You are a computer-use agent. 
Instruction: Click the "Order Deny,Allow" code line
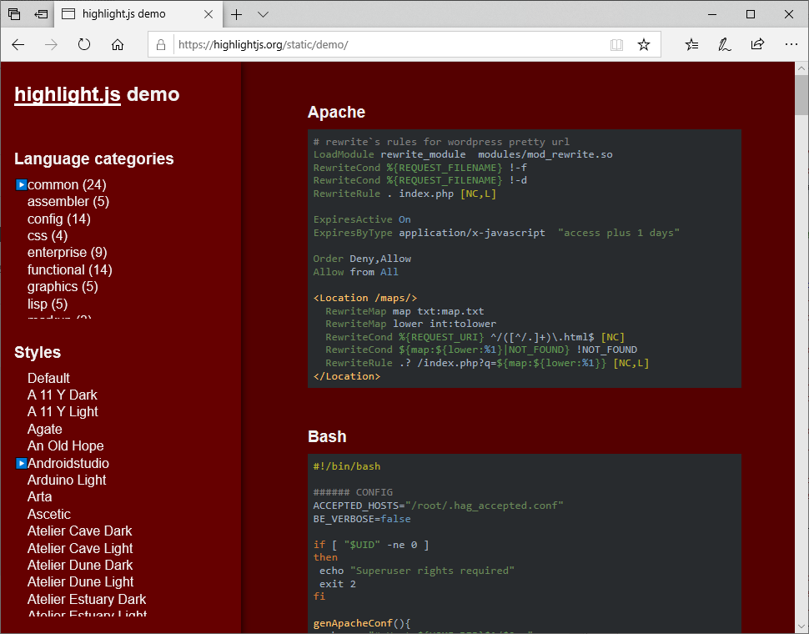pos(362,259)
